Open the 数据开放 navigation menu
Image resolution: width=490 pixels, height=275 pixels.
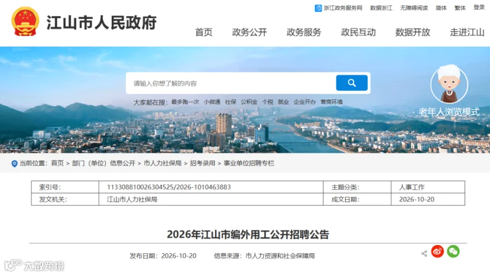(x=413, y=32)
